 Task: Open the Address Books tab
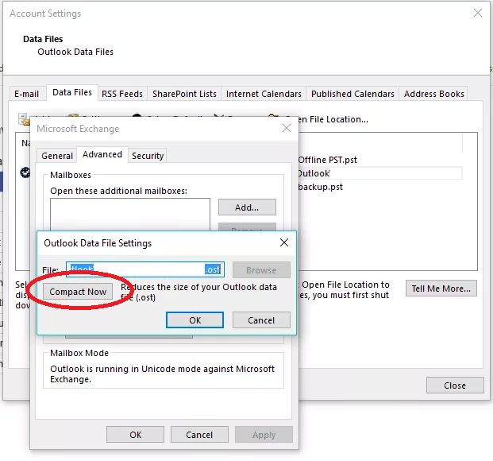tap(433, 94)
